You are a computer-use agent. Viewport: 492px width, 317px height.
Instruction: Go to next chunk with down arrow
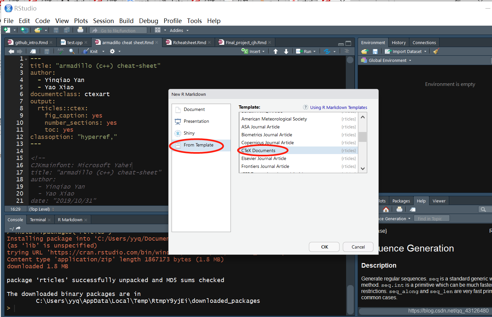pyautogui.click(x=286, y=51)
